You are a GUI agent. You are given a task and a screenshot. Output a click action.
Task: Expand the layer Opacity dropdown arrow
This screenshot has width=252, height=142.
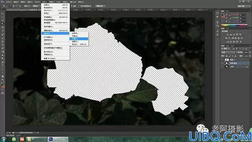click(x=250, y=52)
